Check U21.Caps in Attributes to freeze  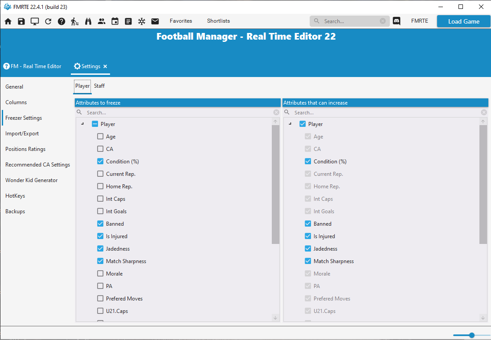pyautogui.click(x=100, y=311)
